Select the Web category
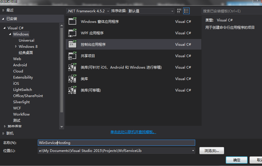Image resolution: width=262 pixels, height=166 pixels. 17,59
